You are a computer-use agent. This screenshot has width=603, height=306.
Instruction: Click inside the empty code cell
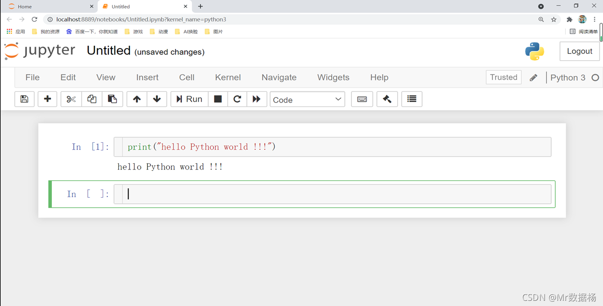tap(333, 194)
